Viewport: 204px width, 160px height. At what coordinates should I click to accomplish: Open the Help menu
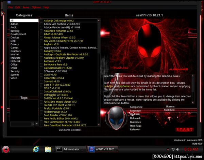46,7
